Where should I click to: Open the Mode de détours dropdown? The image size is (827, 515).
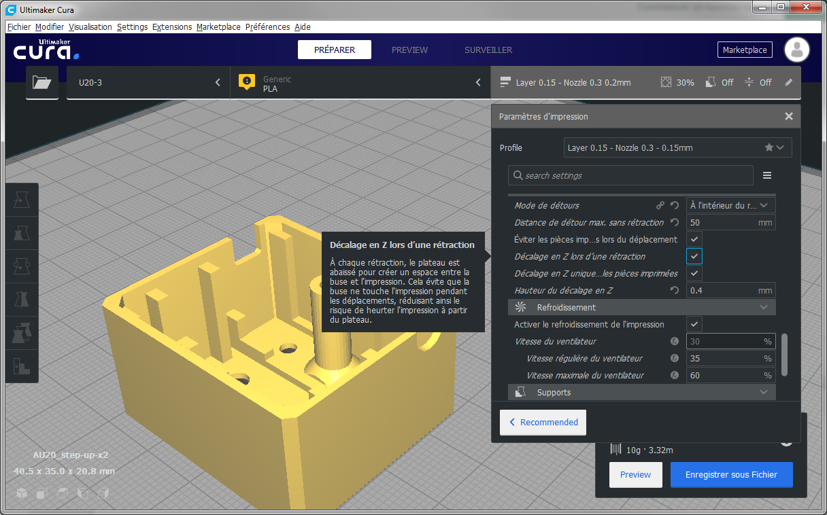click(730, 205)
